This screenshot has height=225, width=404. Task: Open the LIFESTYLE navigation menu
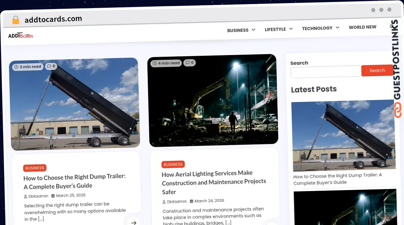tap(275, 29)
